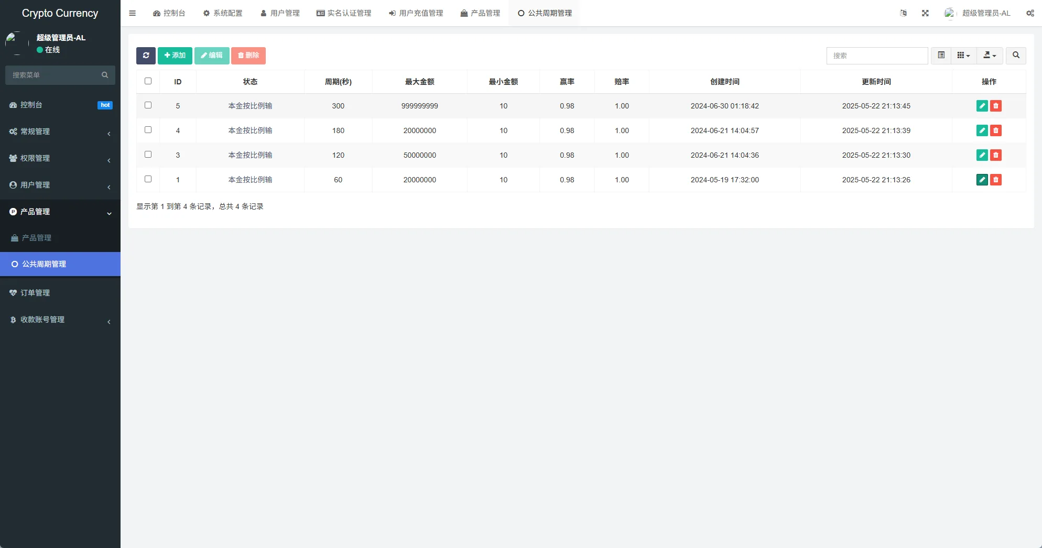The height and width of the screenshot is (548, 1042).
Task: Open the export data dropdown
Action: 990,56
